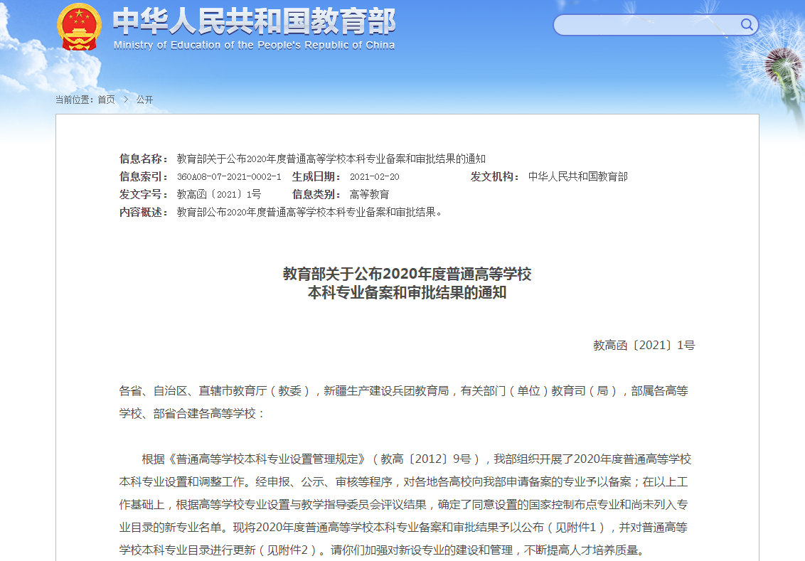Select the 发文机构 label
The width and height of the screenshot is (805, 561).
click(x=496, y=176)
